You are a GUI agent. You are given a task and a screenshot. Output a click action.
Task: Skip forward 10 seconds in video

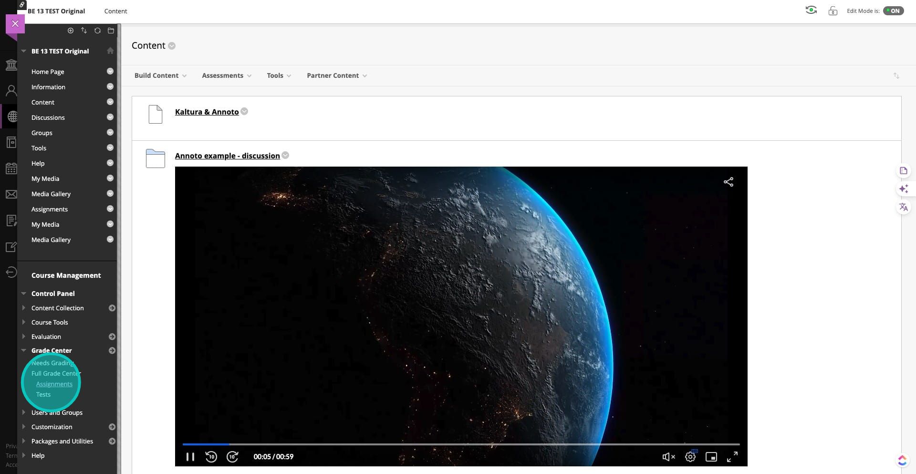232,457
